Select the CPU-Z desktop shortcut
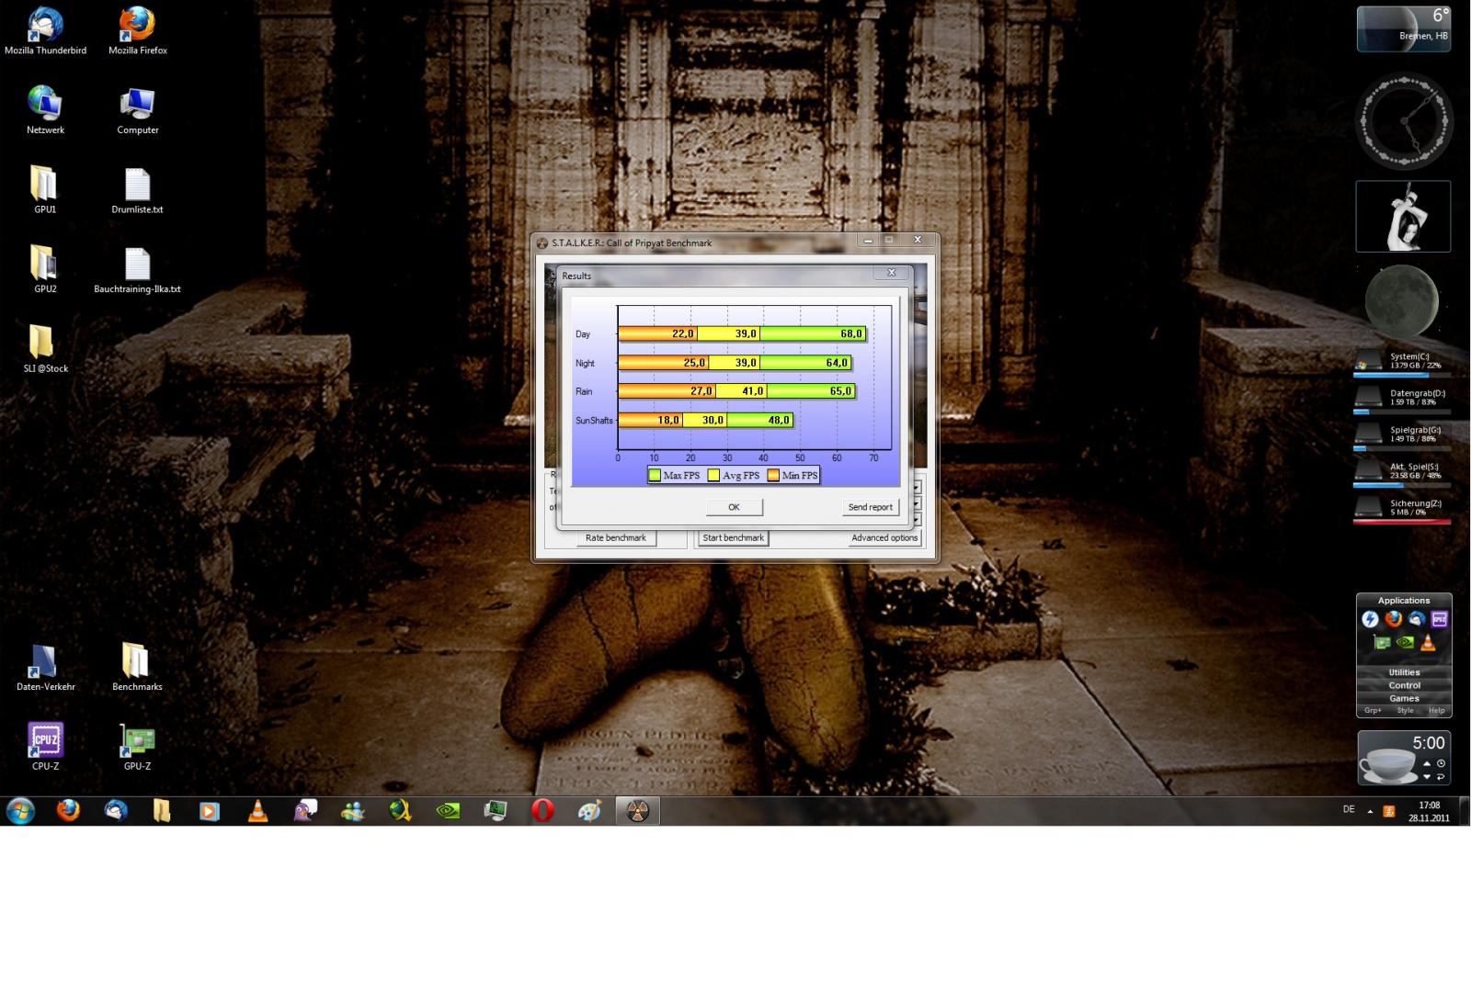This screenshot has height=992, width=1471. pyautogui.click(x=45, y=746)
